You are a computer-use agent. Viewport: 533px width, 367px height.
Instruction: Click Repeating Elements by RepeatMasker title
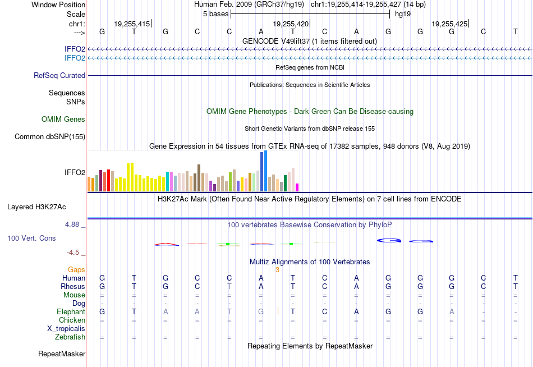[310, 346]
